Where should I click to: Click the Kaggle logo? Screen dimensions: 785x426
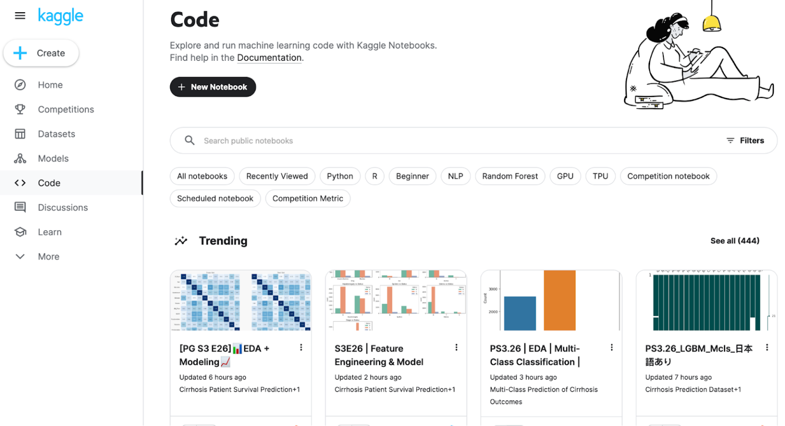pos(60,16)
